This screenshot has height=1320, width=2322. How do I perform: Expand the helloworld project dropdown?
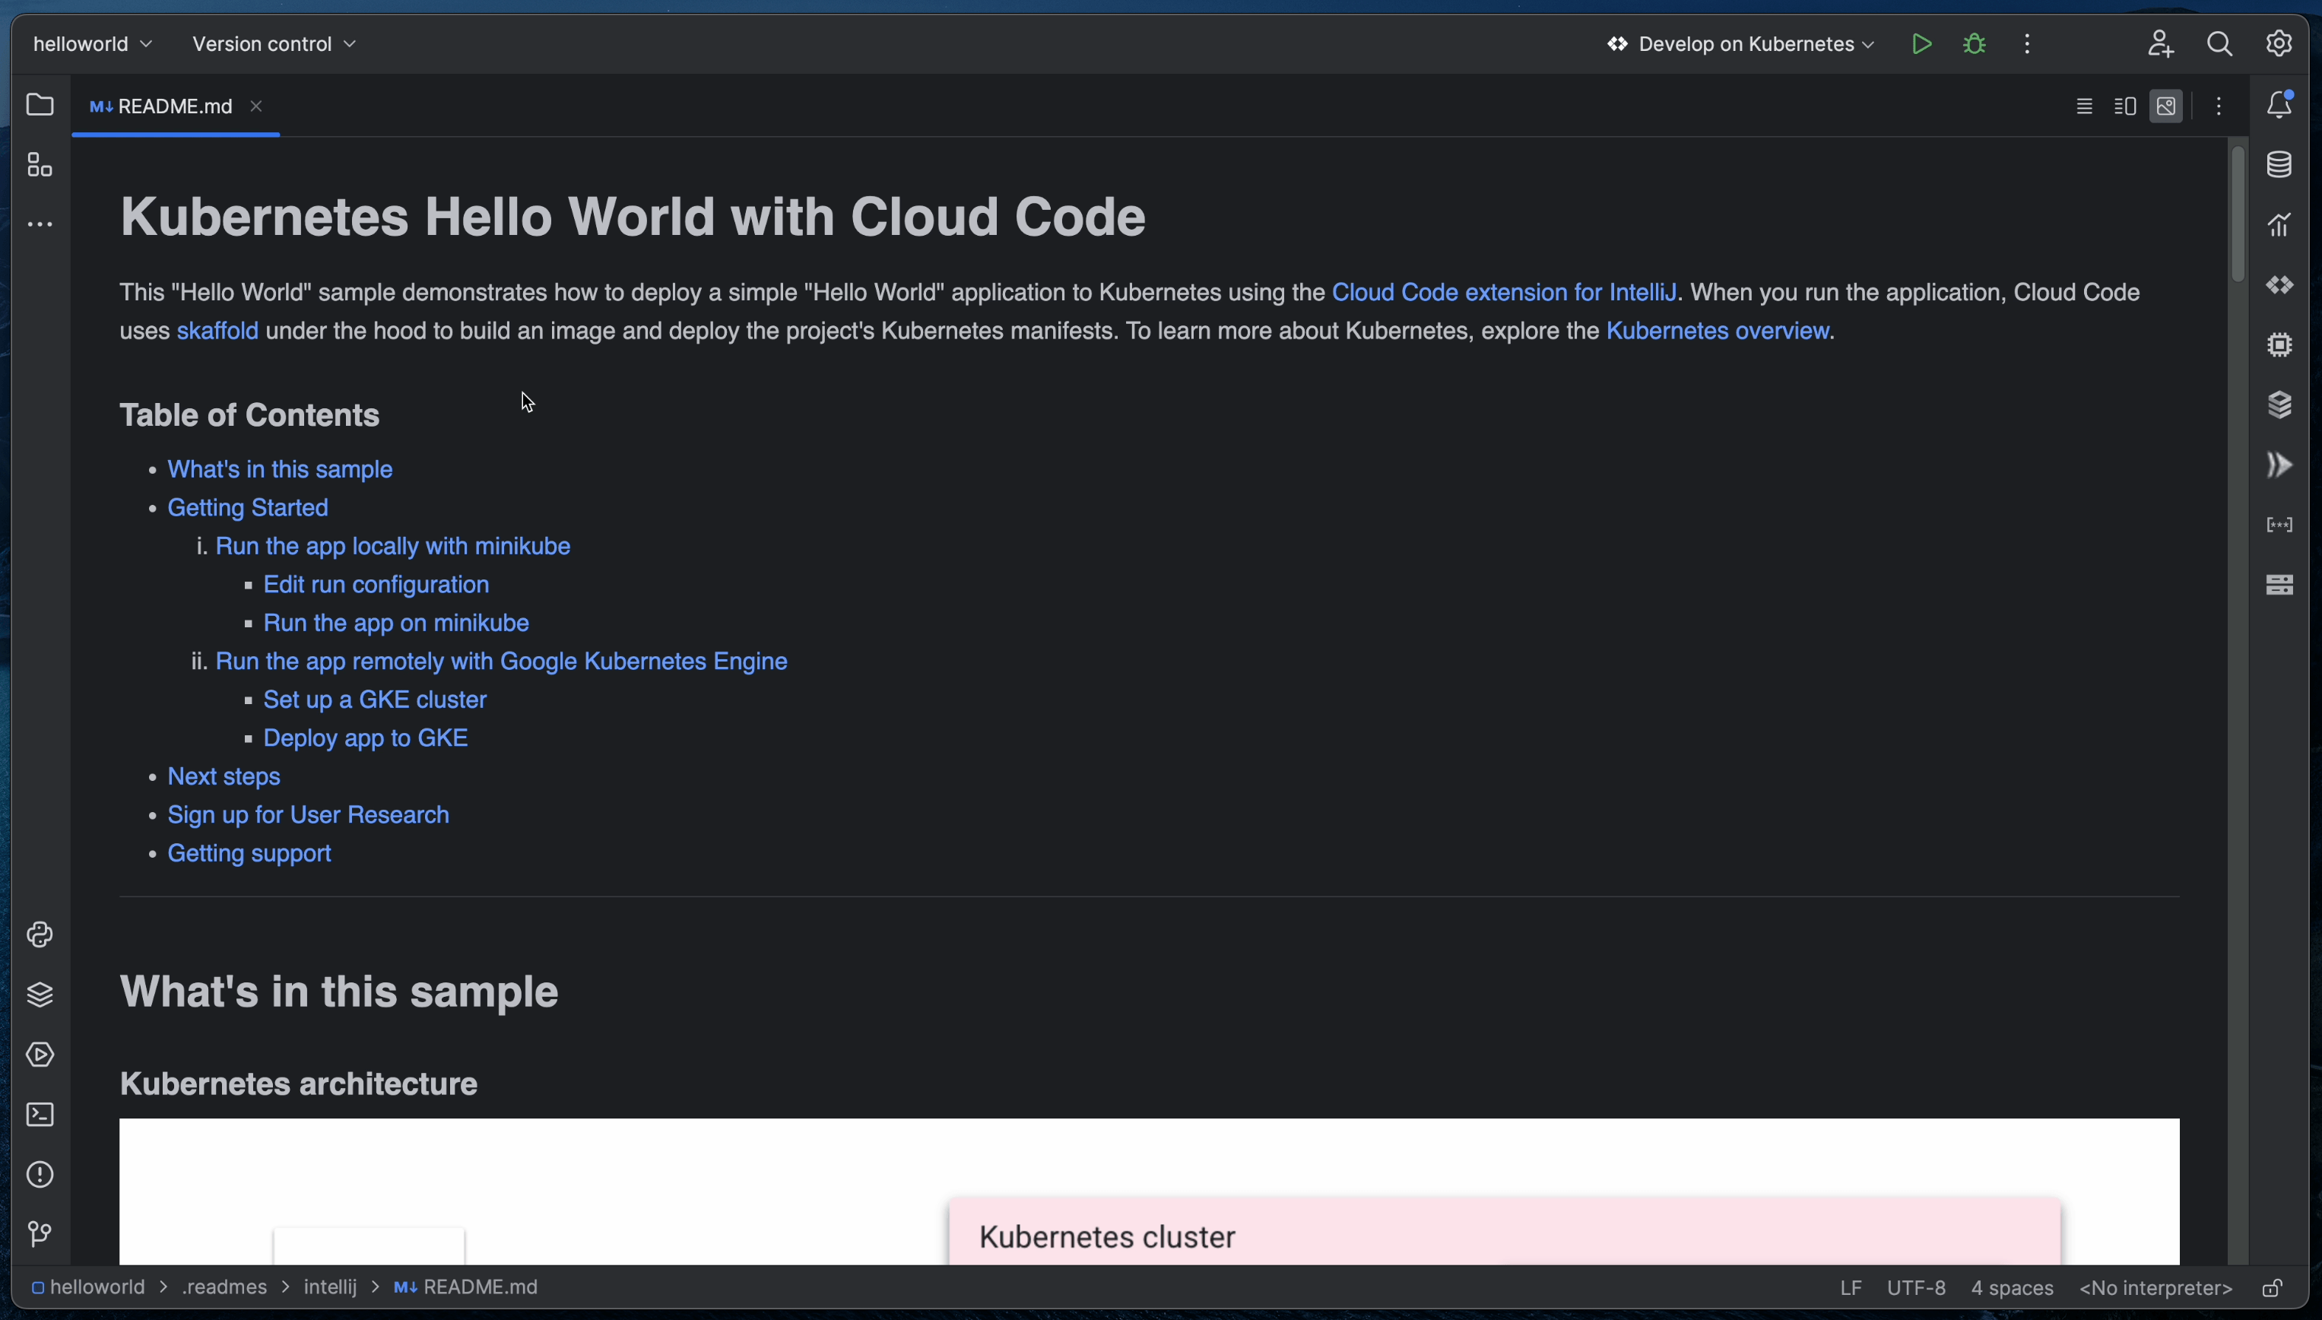[93, 43]
